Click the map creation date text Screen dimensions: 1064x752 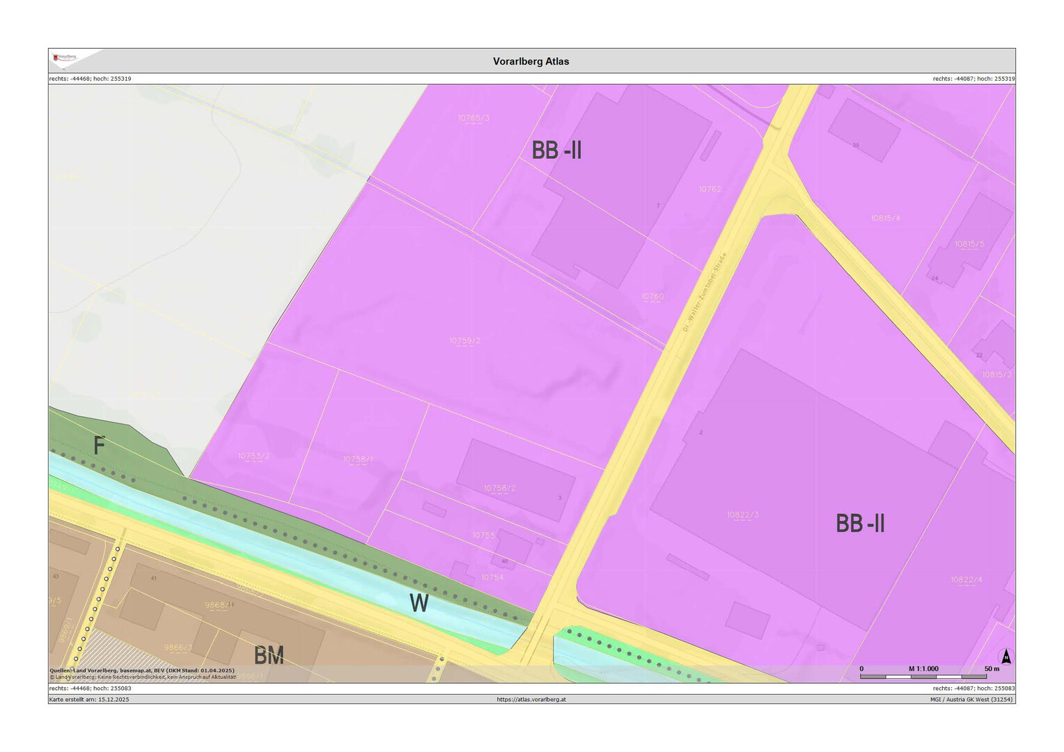click(x=89, y=699)
